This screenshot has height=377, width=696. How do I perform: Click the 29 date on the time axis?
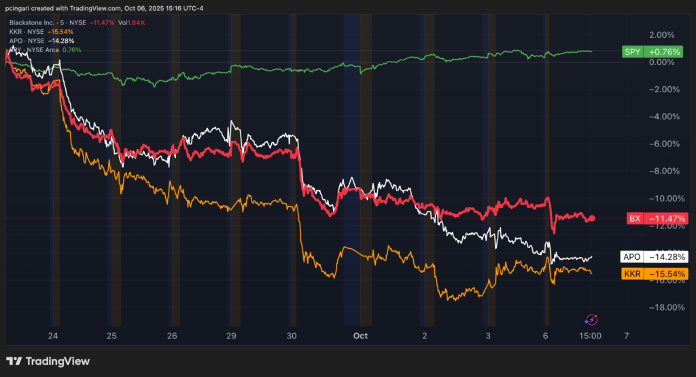[232, 336]
